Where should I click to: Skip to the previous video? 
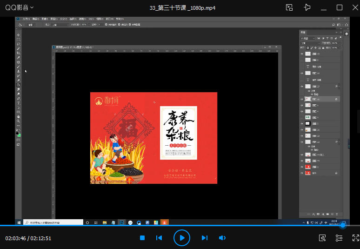point(159,238)
